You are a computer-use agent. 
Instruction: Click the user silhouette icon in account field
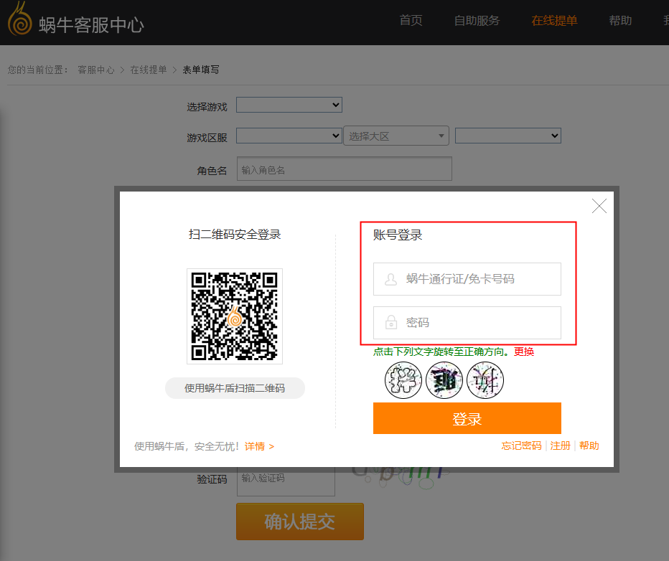pos(391,280)
